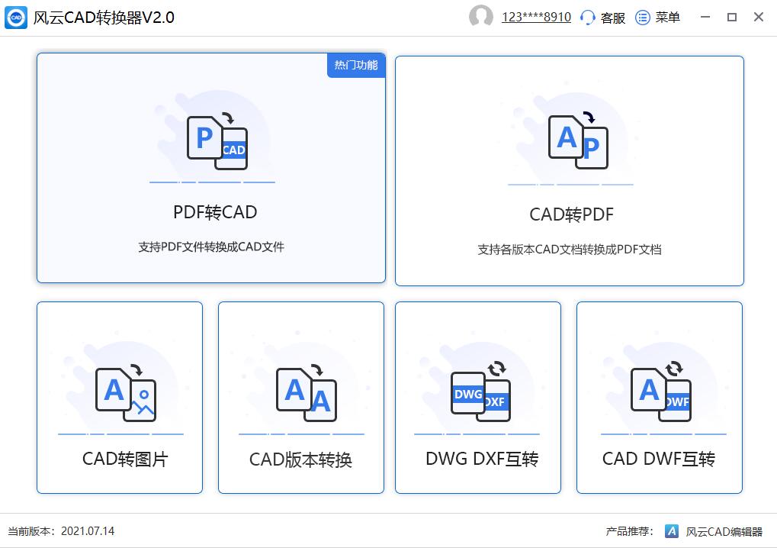Viewport: 777px width, 548px height.
Task: Open the CAD转PDF feature card
Action: [x=570, y=169]
